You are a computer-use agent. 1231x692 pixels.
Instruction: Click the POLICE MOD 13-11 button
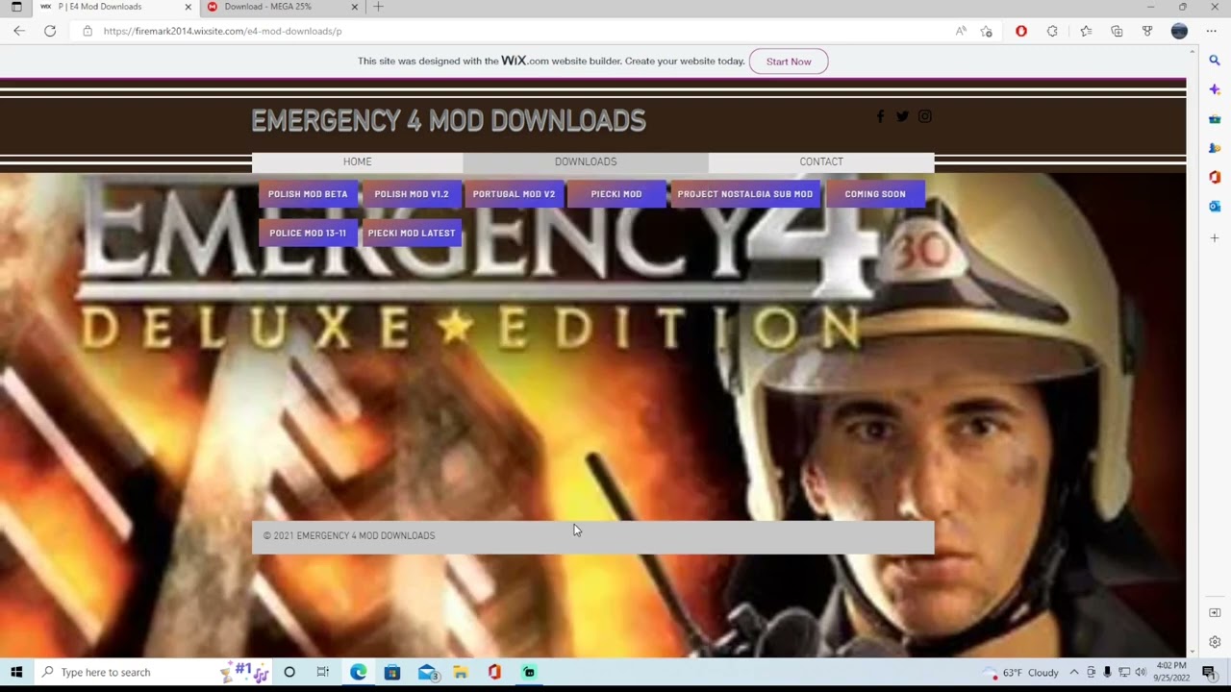tap(308, 233)
